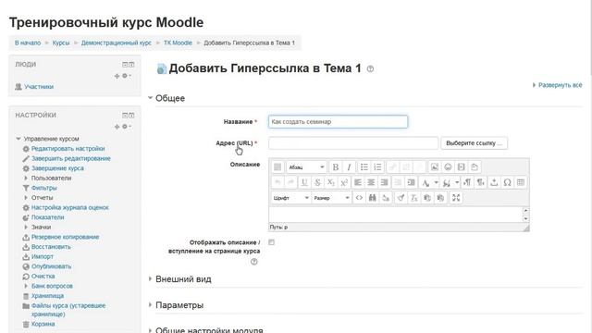
Task: Open help icon beside the page heading
Action: [x=370, y=69]
